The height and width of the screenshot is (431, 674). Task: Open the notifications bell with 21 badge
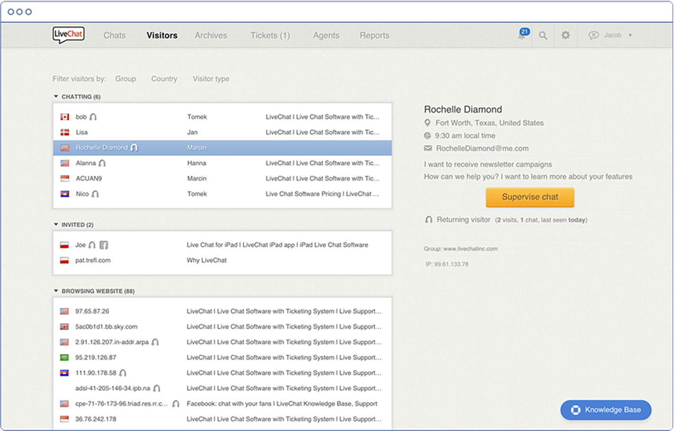click(522, 35)
